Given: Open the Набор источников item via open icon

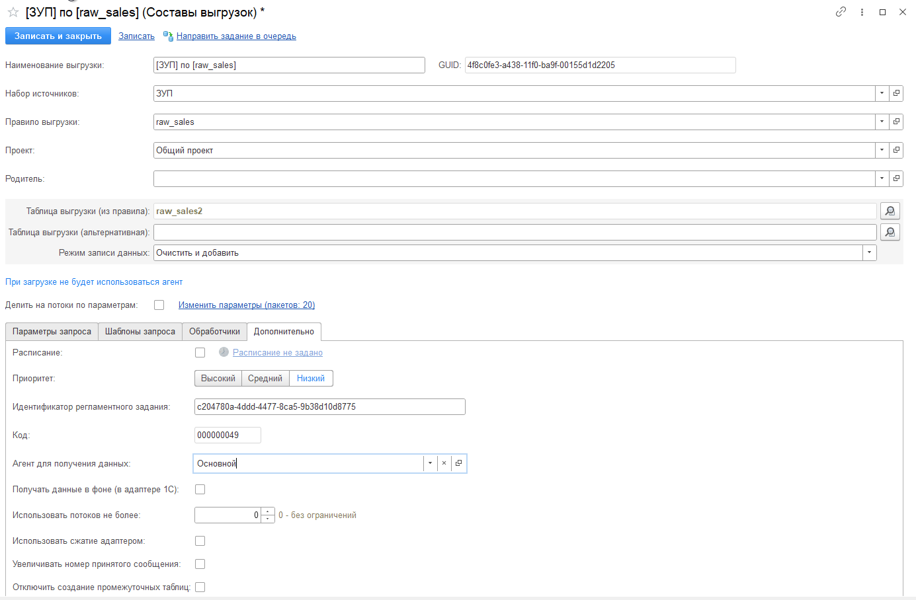Looking at the screenshot, I should pyautogui.click(x=896, y=94).
